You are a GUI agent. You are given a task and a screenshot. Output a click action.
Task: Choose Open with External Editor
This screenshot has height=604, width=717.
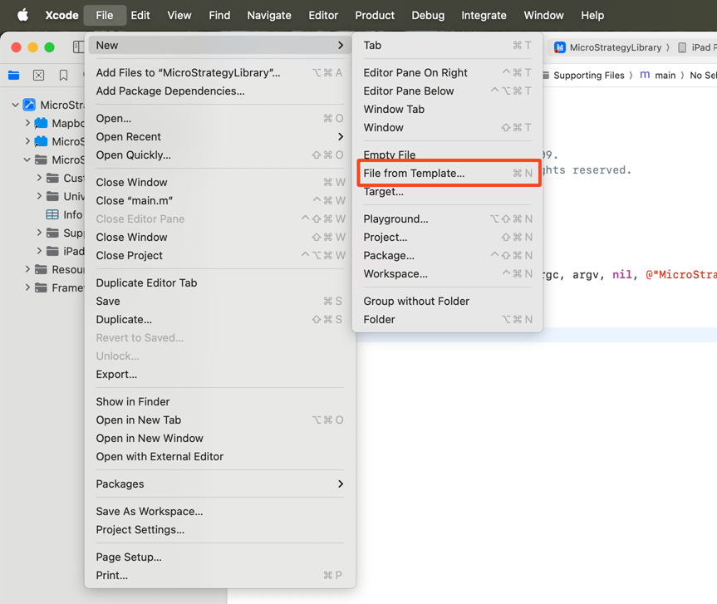219,457
